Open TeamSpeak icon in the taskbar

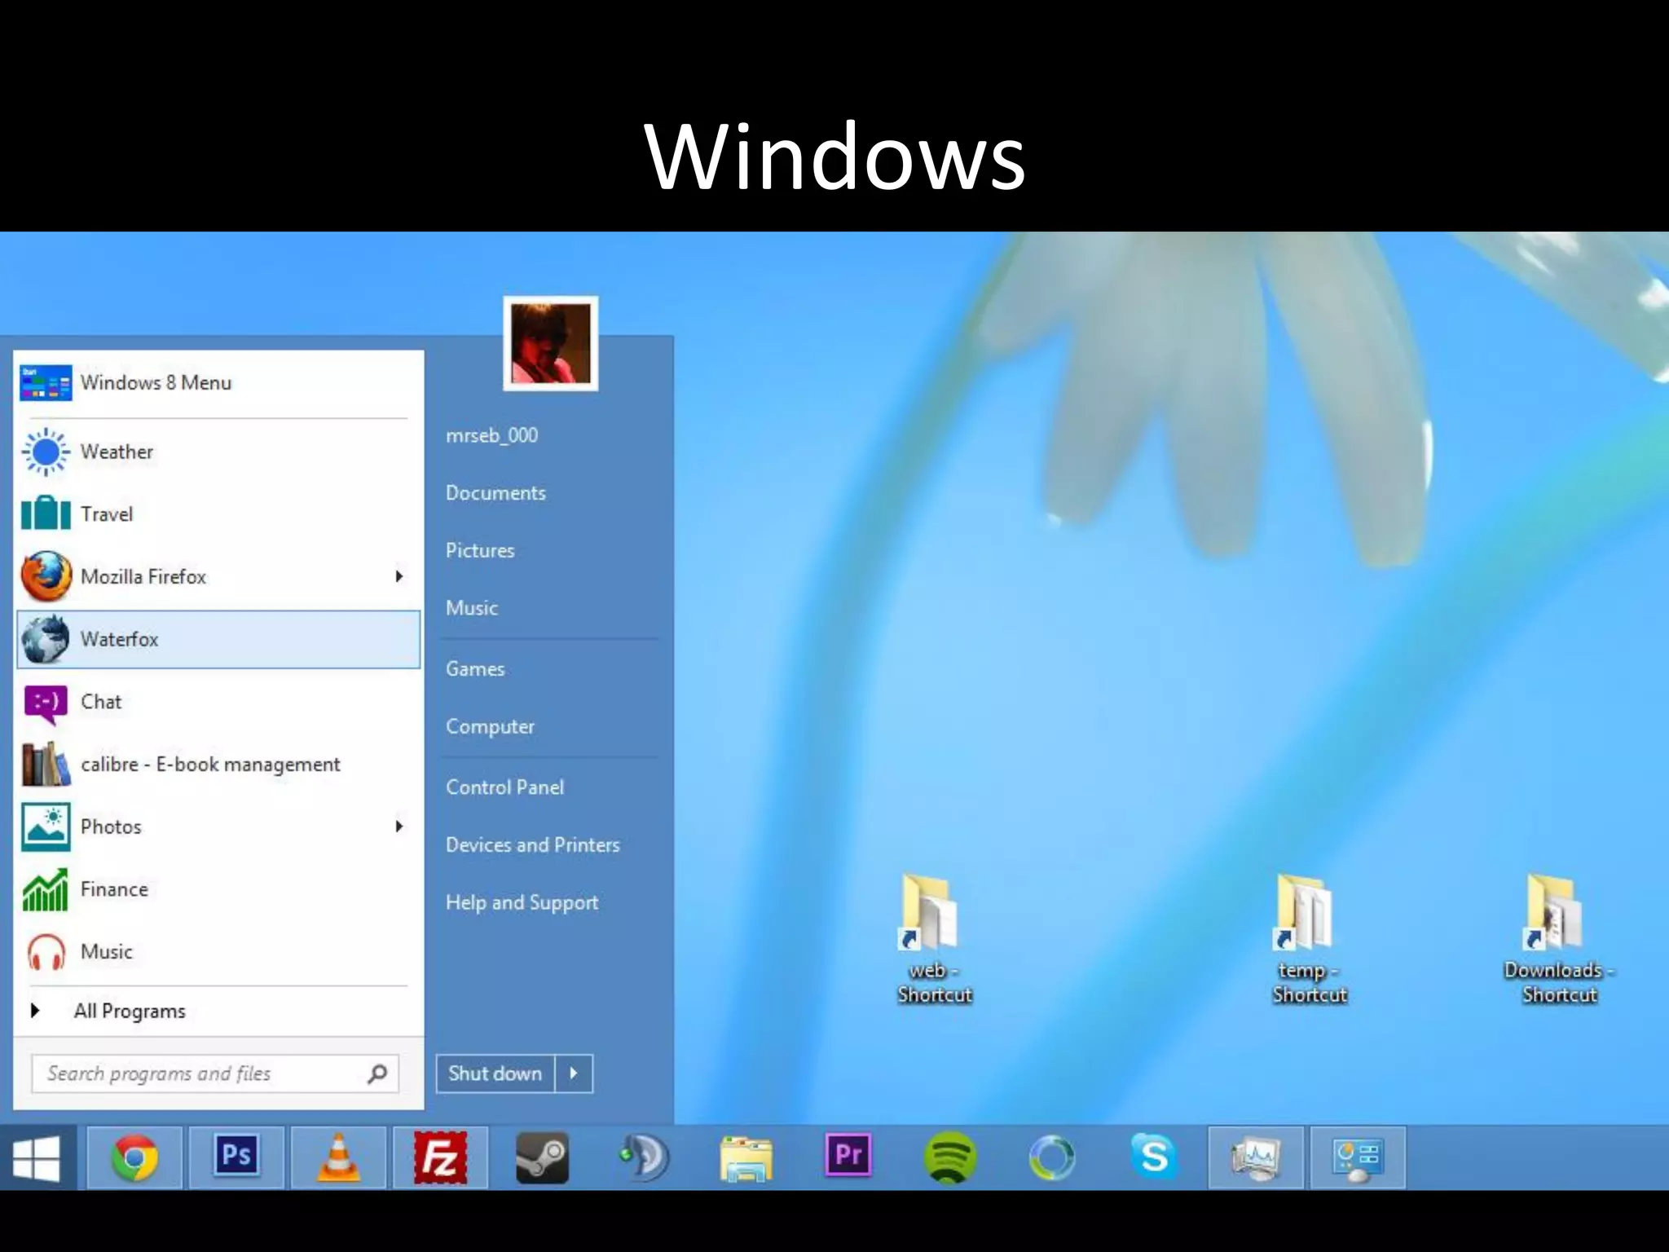pyautogui.click(x=644, y=1157)
